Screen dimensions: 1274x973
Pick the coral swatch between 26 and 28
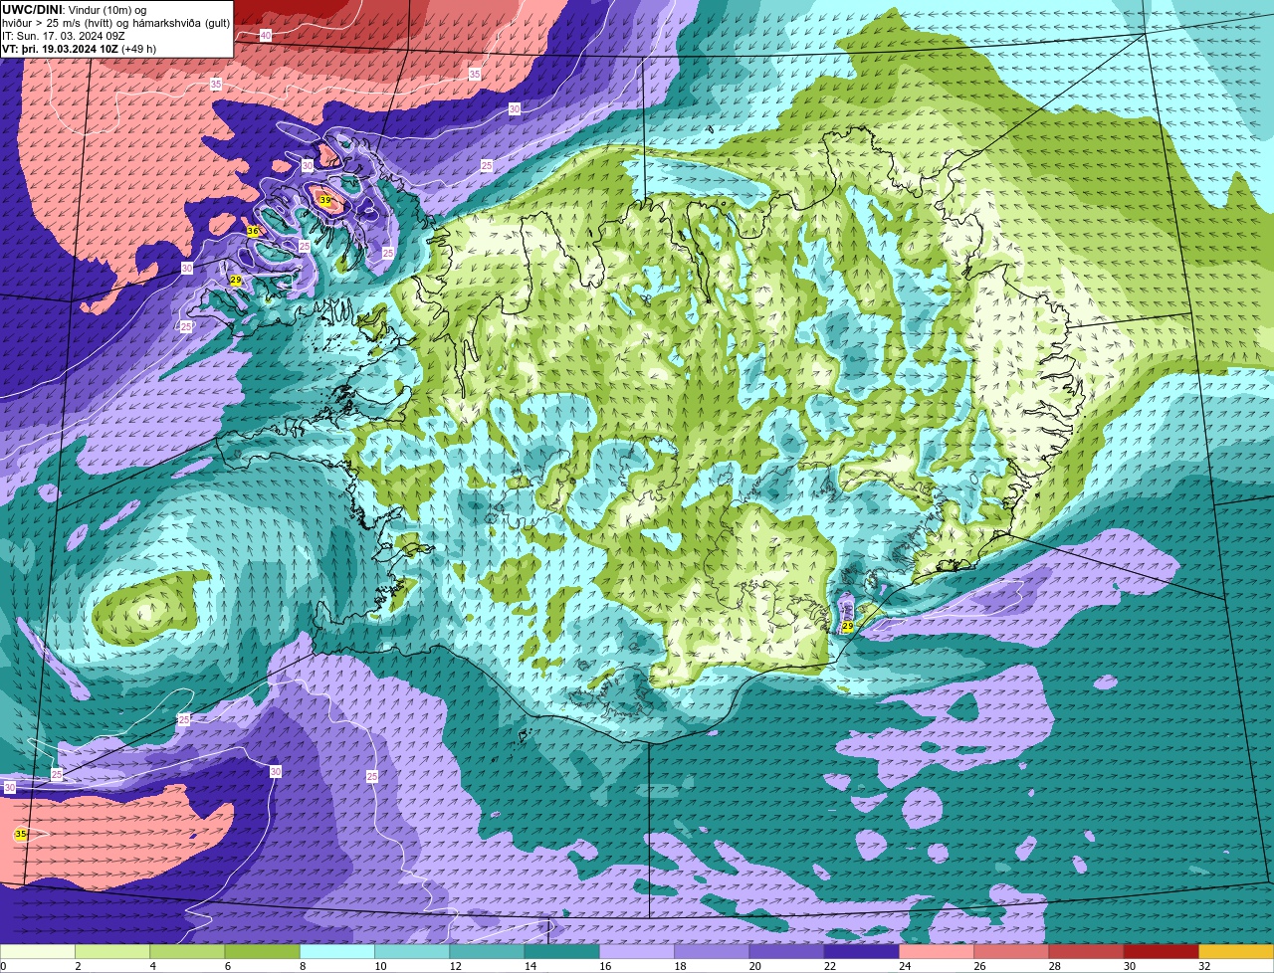1011,951
